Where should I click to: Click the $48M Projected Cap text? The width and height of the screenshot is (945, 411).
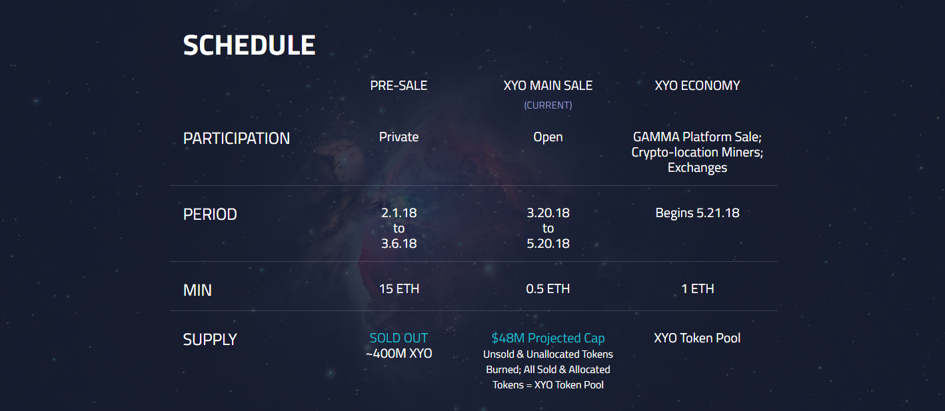548,338
